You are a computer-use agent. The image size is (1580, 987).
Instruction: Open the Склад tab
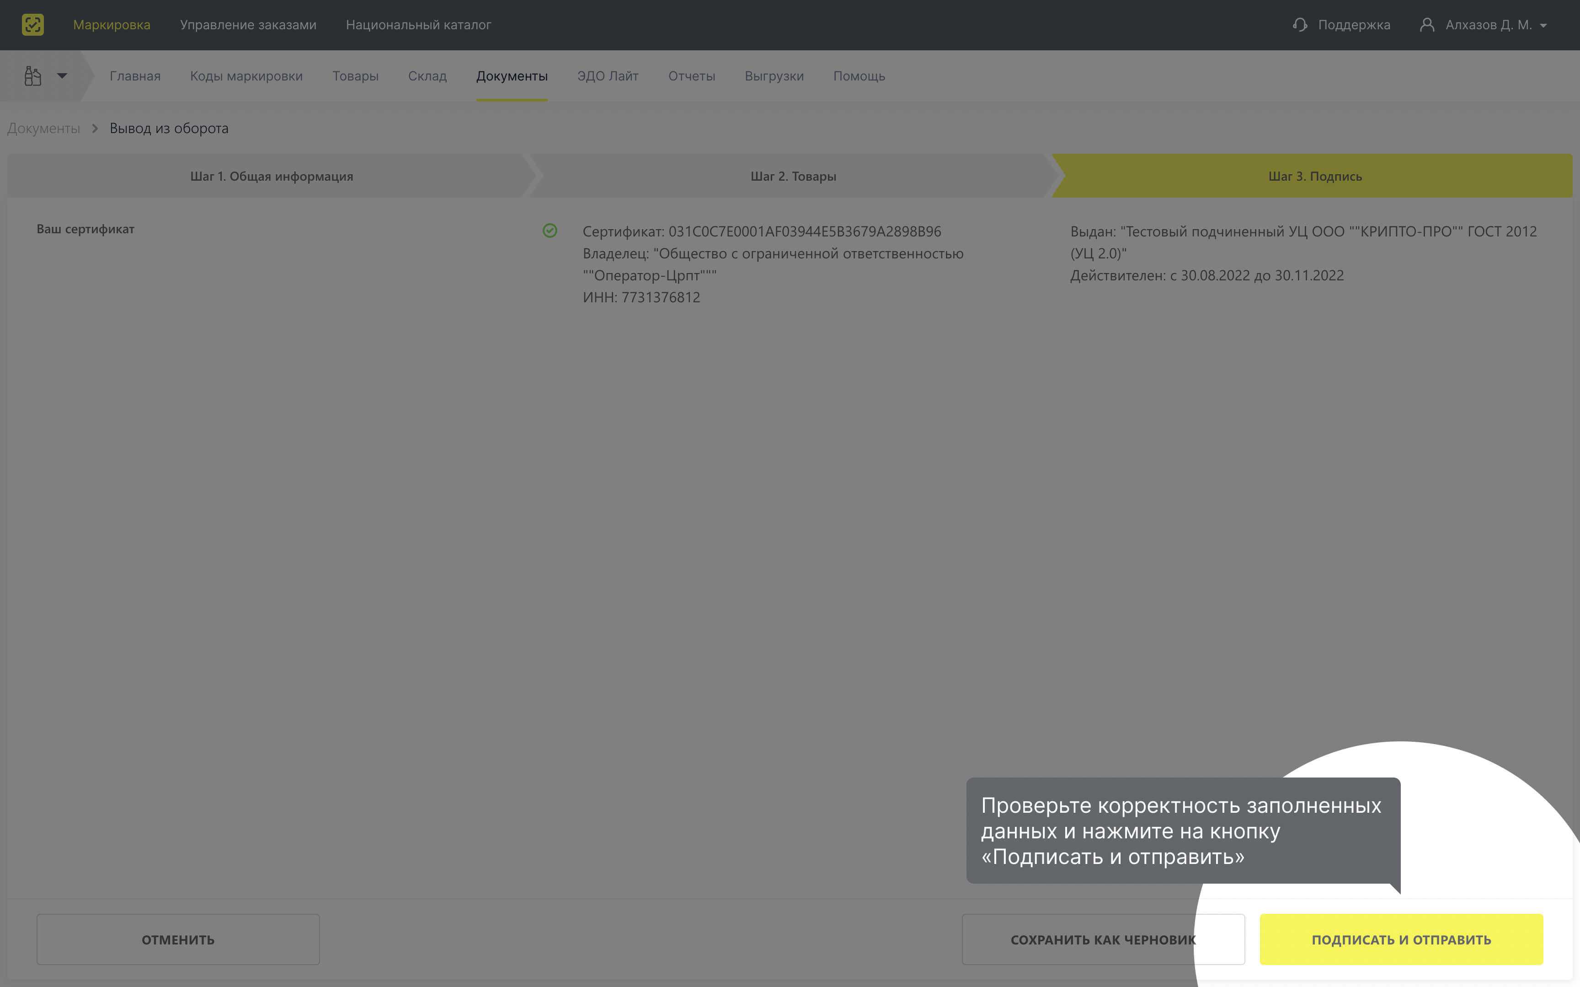click(x=427, y=76)
